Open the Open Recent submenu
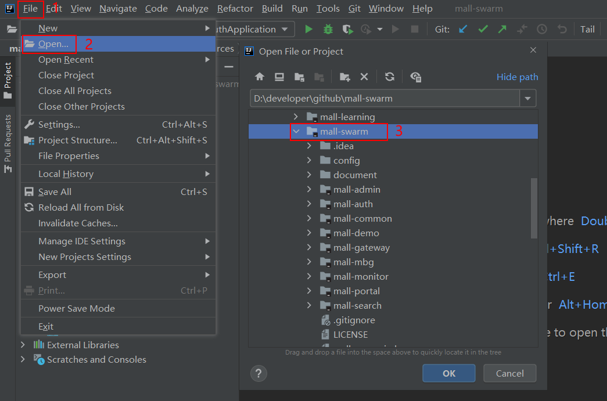This screenshot has width=607, height=401. pos(118,60)
